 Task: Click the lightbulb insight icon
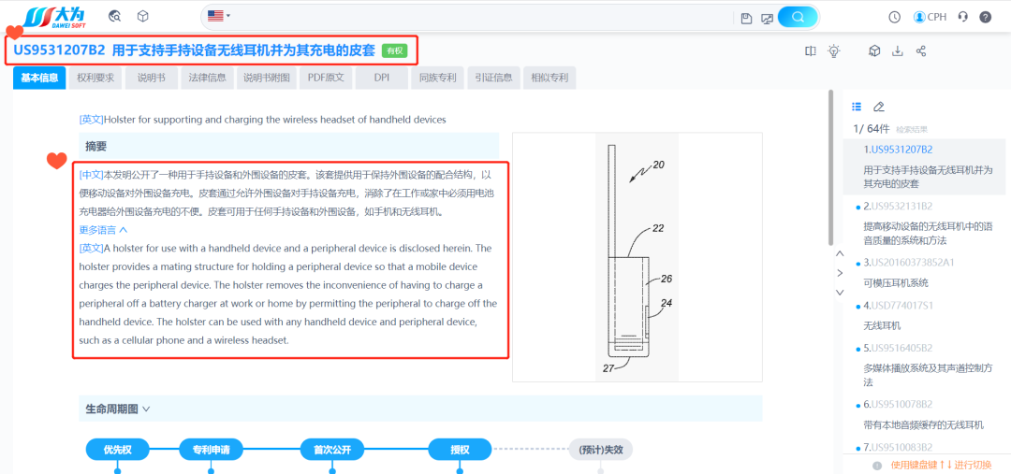pyautogui.click(x=834, y=50)
